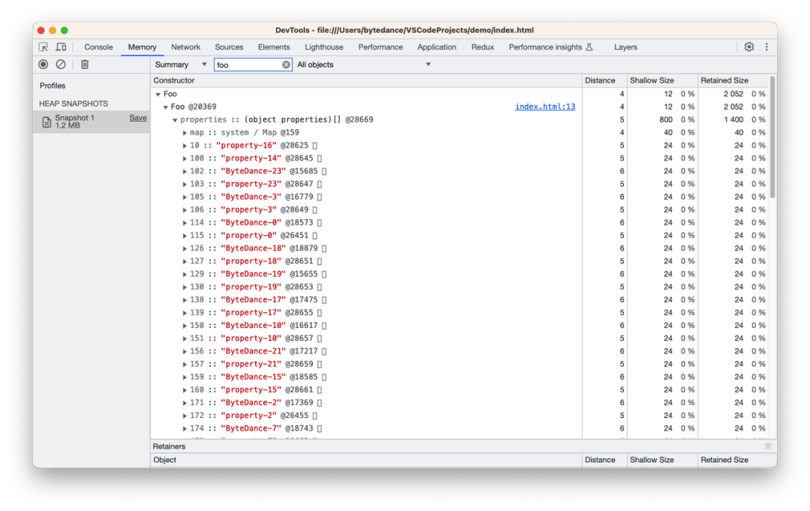Expand the ByteDance-7 @18743 row

point(184,428)
